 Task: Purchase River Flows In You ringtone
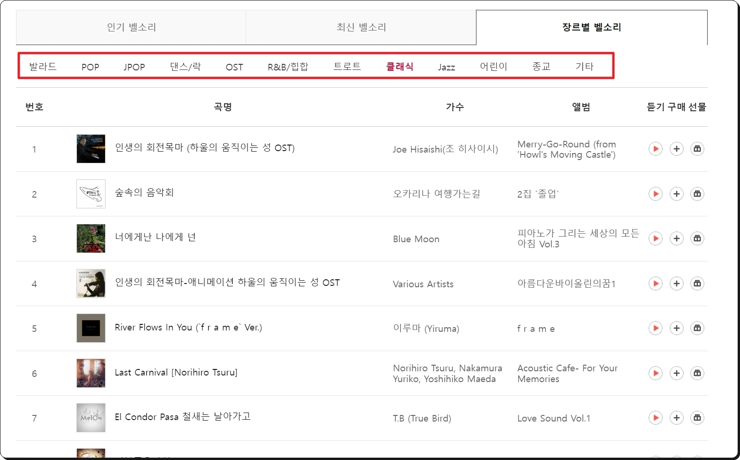[x=676, y=328]
